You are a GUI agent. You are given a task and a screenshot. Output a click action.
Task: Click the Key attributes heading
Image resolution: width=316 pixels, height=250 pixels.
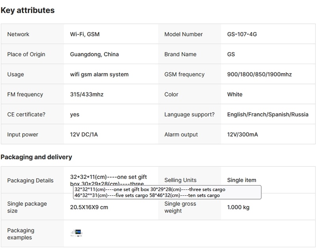[28, 10]
